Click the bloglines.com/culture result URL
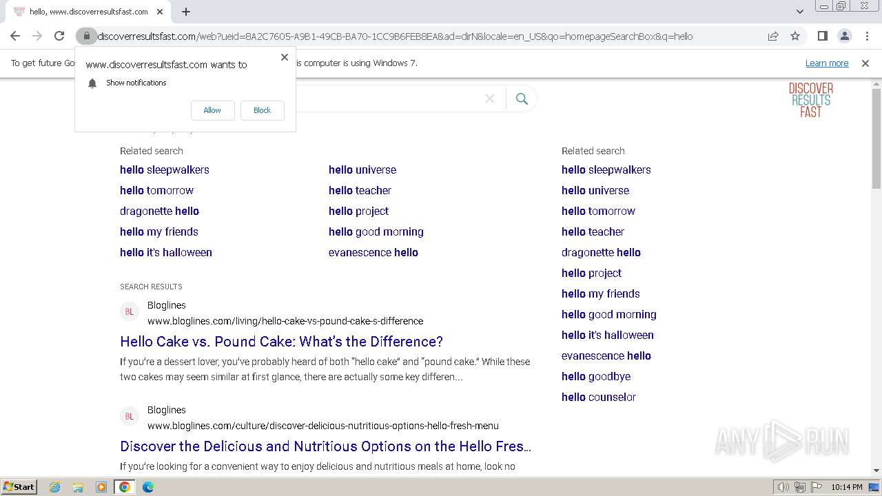The width and height of the screenshot is (882, 496). (x=323, y=426)
